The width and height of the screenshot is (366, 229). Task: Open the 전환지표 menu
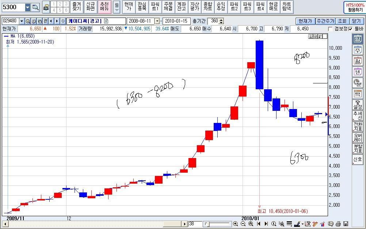click(x=357, y=127)
